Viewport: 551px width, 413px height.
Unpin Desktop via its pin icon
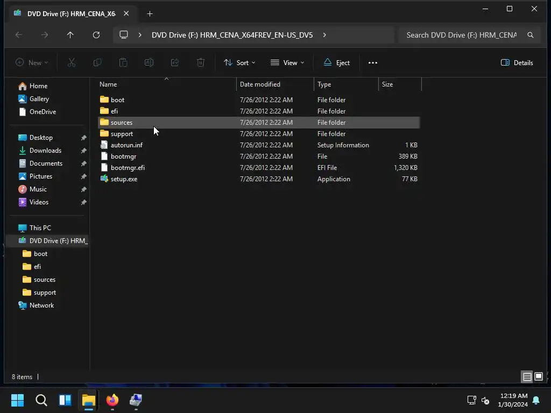click(x=83, y=138)
